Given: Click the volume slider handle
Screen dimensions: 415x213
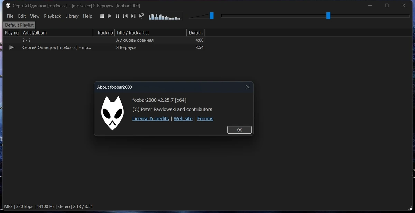Looking at the screenshot, I should coord(212,16).
